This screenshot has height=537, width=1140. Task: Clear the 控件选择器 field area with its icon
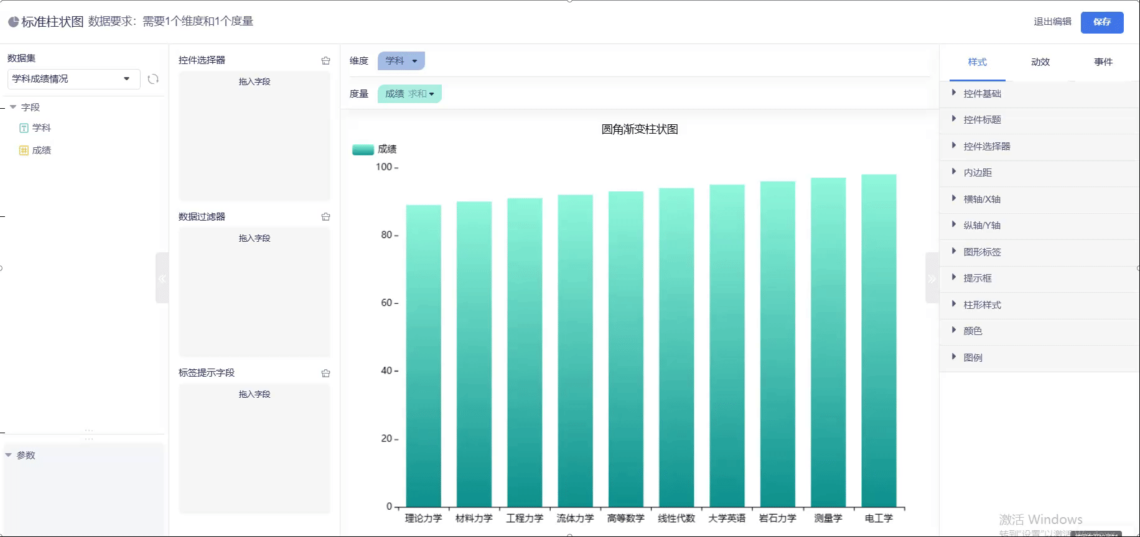(325, 60)
